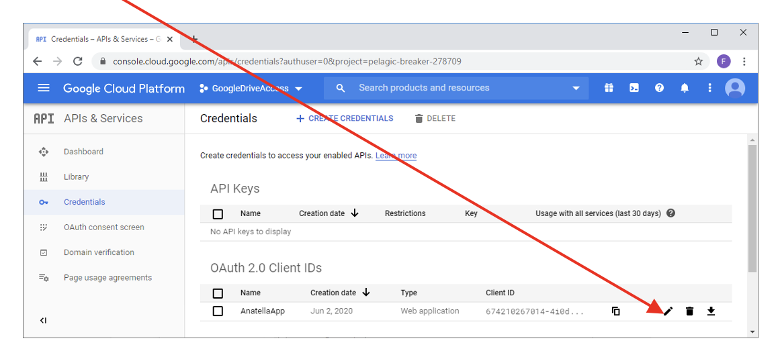Open OAuth consent screen page
This screenshot has height=357, width=782.
(x=103, y=227)
